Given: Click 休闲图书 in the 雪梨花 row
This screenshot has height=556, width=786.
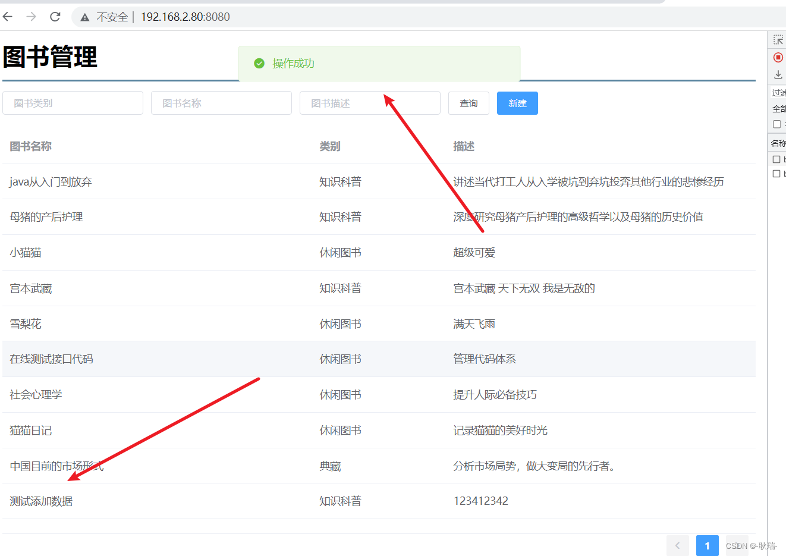Looking at the screenshot, I should point(340,324).
